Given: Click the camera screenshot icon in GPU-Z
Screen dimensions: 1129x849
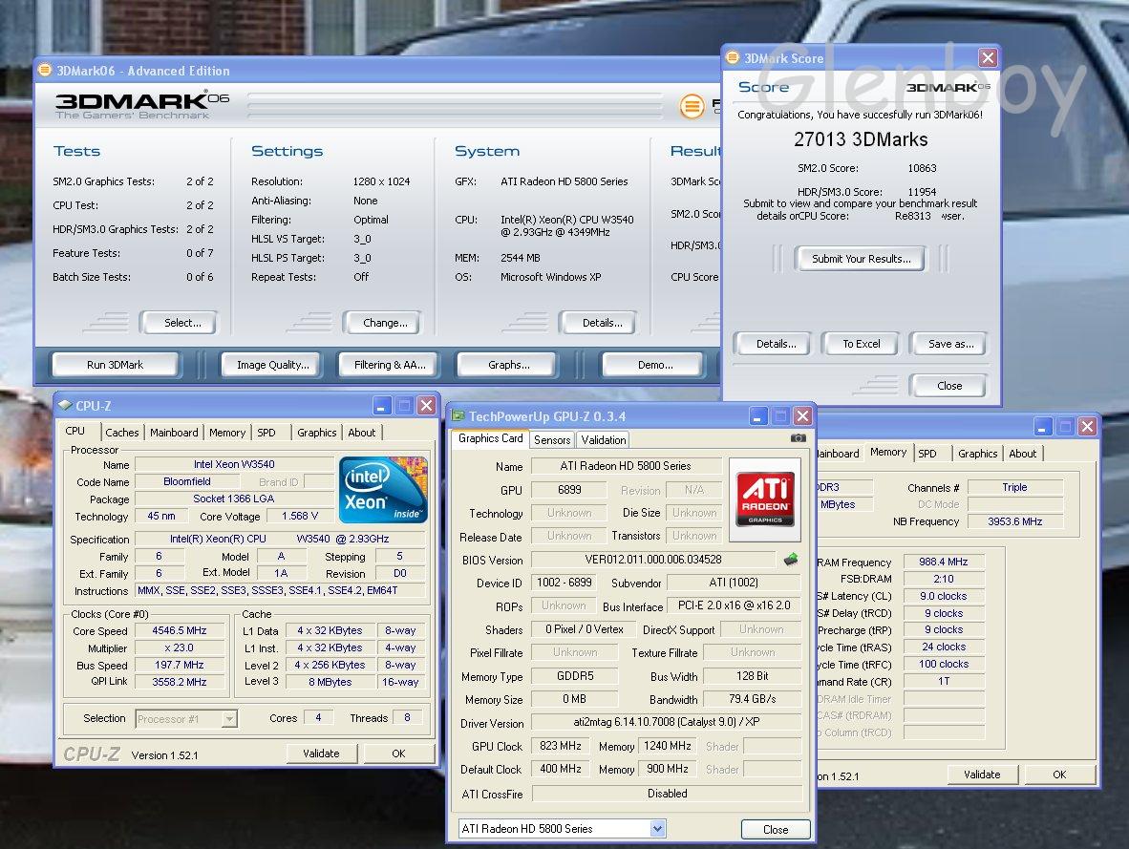Looking at the screenshot, I should [x=798, y=438].
